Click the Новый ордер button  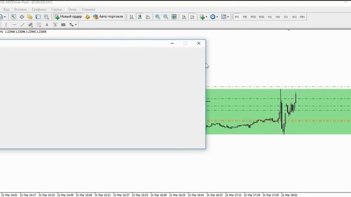tap(68, 17)
